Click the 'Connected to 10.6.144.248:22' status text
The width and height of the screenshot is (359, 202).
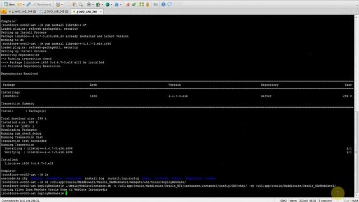click(x=20, y=201)
